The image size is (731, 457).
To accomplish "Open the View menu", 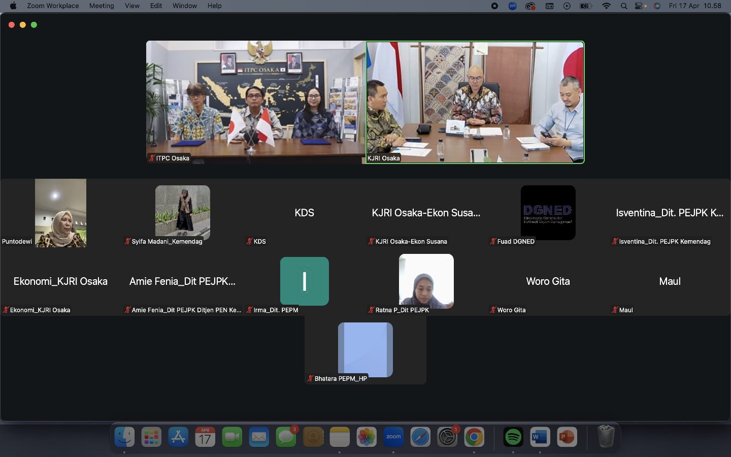I will tap(132, 6).
